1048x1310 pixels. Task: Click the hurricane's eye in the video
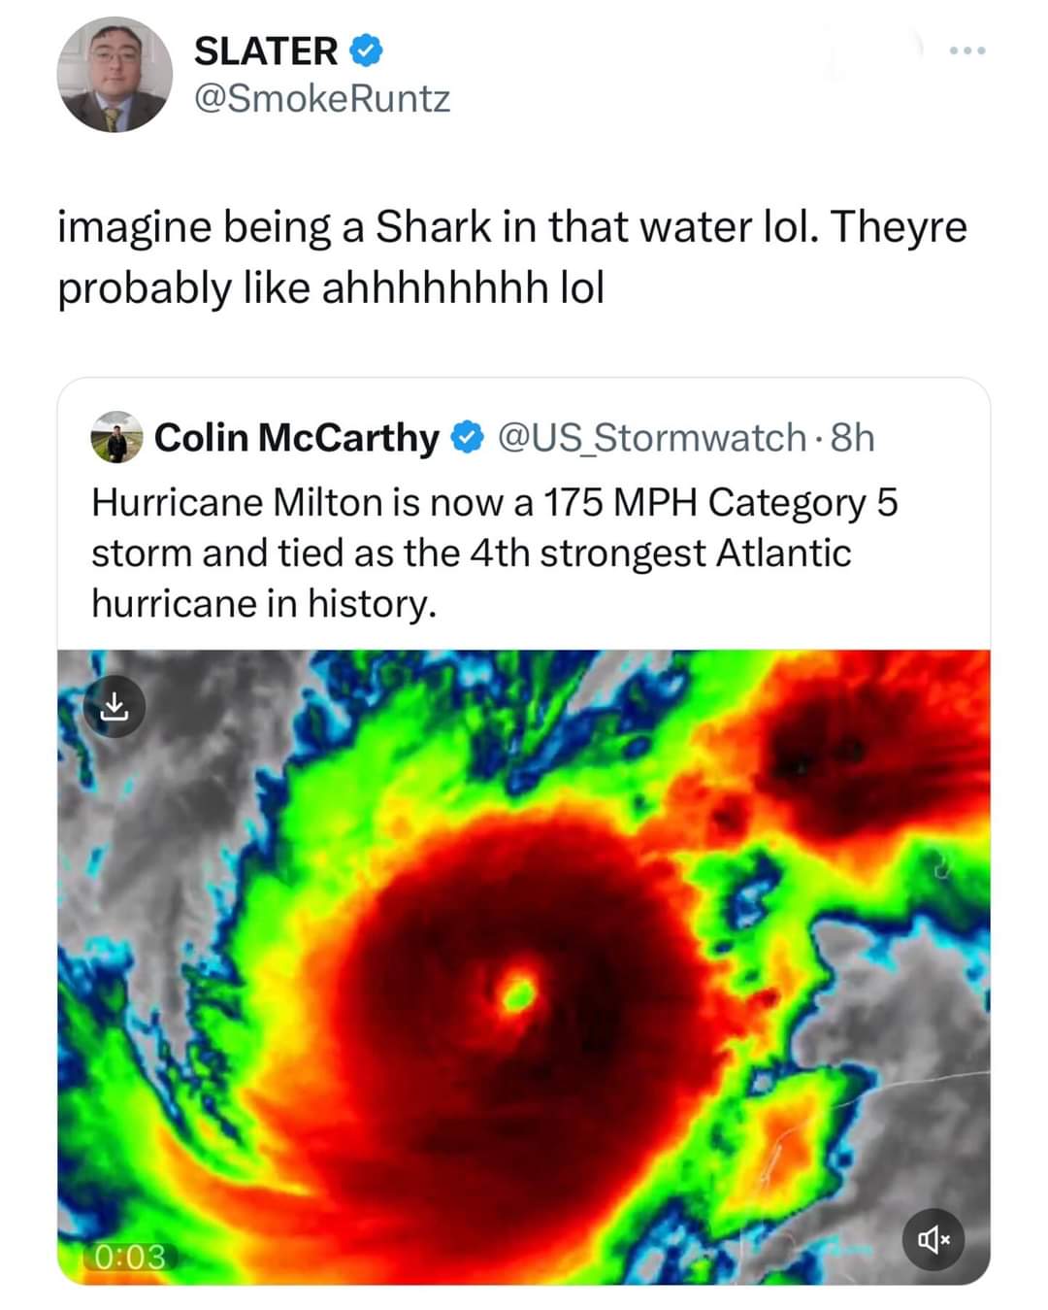tap(518, 992)
